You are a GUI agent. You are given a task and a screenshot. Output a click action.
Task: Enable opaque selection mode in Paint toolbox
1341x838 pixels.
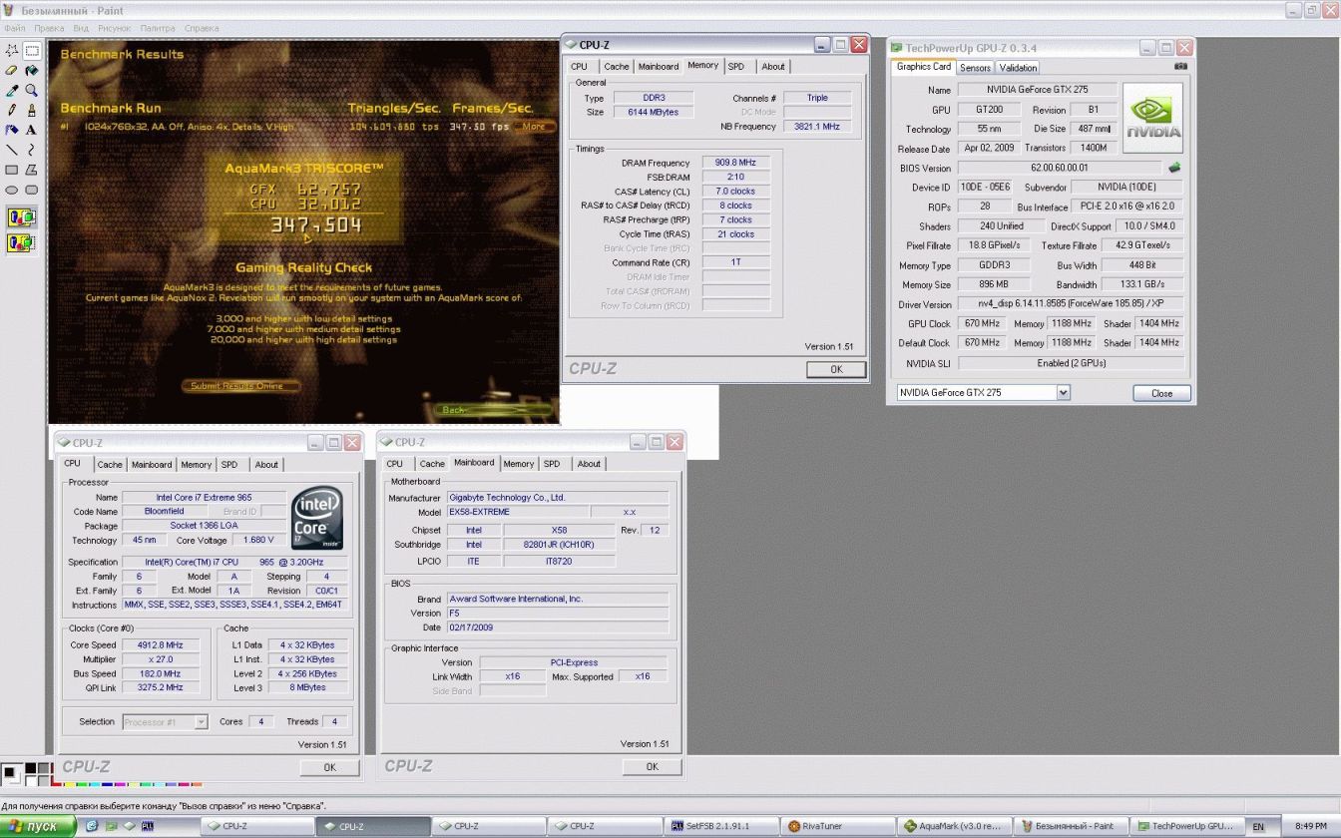click(22, 217)
